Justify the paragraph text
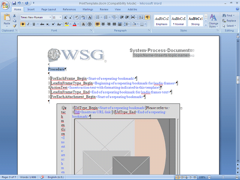Viewport: 240px width, 180px height. [x=114, y=24]
